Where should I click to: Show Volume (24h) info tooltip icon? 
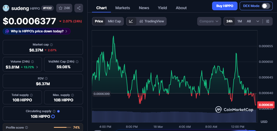[32, 62]
